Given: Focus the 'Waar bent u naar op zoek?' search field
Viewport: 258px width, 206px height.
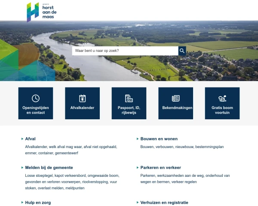Looking at the screenshot, I should click(125, 51).
